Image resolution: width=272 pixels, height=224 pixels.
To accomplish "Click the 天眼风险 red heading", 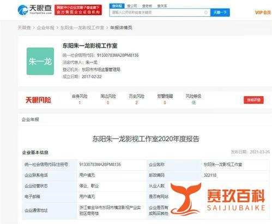I will pyautogui.click(x=38, y=100).
